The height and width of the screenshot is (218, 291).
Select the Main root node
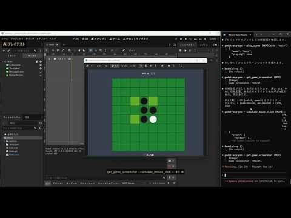[x=10, y=62]
